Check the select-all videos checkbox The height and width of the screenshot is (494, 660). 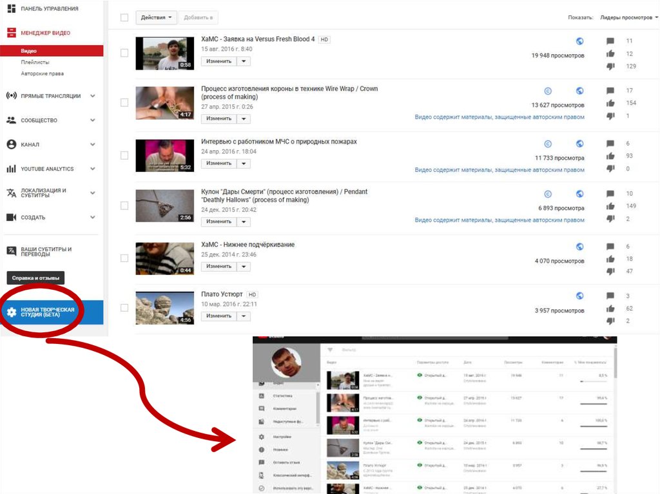click(124, 17)
